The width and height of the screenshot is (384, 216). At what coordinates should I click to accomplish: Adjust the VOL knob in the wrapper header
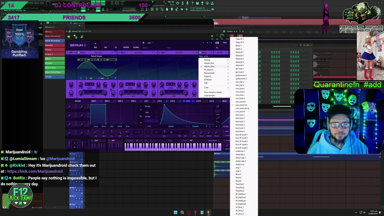(x=222, y=36)
